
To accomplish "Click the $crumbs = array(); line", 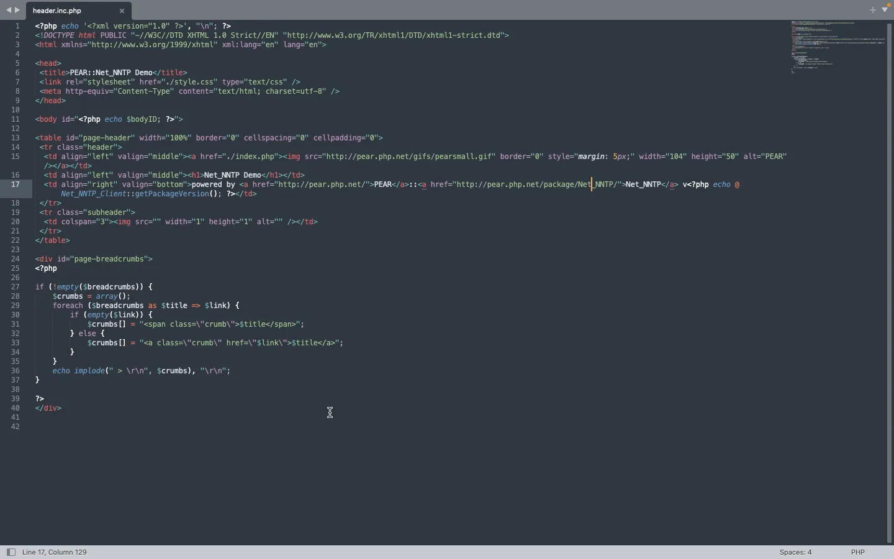I will [92, 296].
